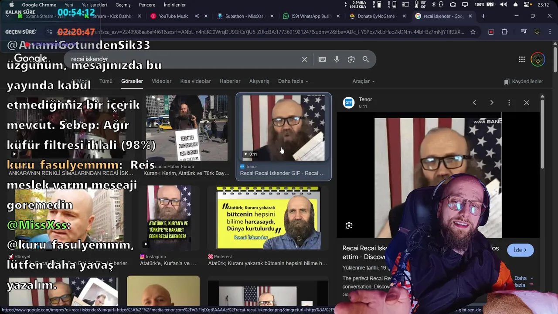Open link 'Atatürk; Kuranı yakarak bütcenin hepsini'

268,263
